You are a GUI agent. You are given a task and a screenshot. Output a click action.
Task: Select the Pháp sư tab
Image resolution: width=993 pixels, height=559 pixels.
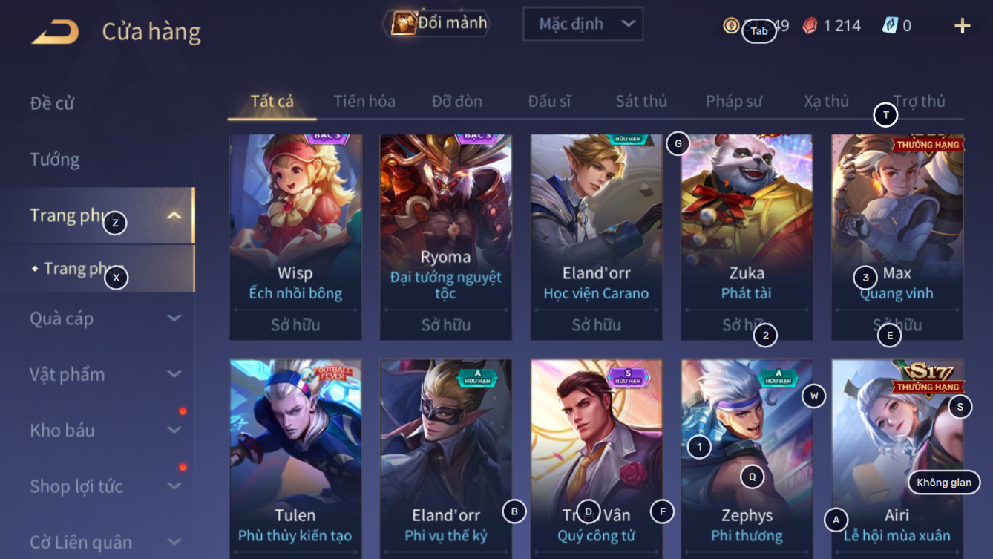pyautogui.click(x=734, y=101)
